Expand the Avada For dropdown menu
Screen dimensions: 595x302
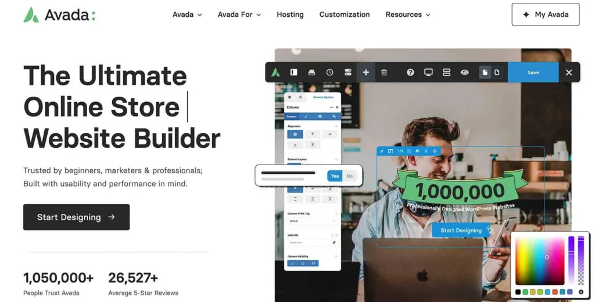(239, 14)
